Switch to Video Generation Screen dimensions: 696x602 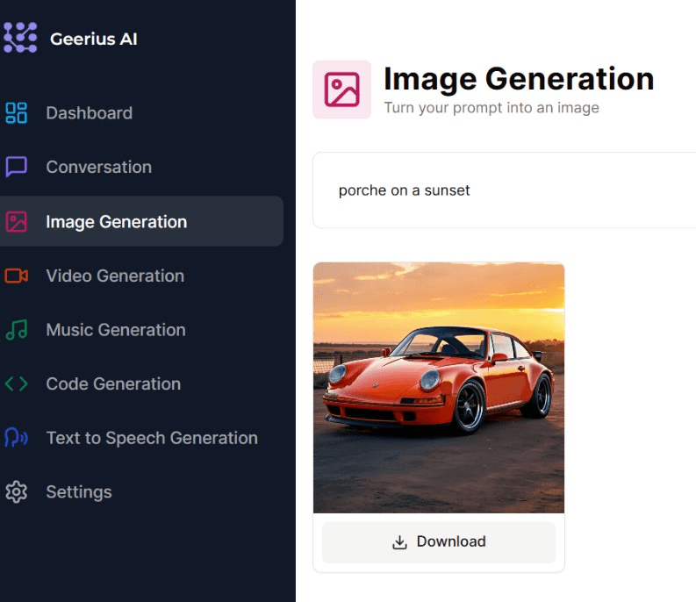[x=115, y=276]
